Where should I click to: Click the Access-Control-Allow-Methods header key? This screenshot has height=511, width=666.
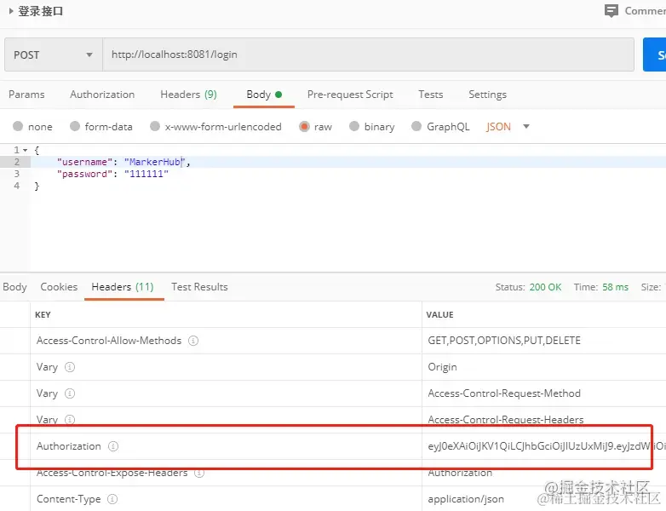tap(109, 341)
